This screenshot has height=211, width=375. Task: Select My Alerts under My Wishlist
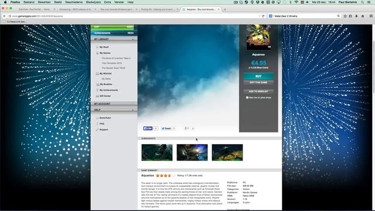[x=106, y=79]
